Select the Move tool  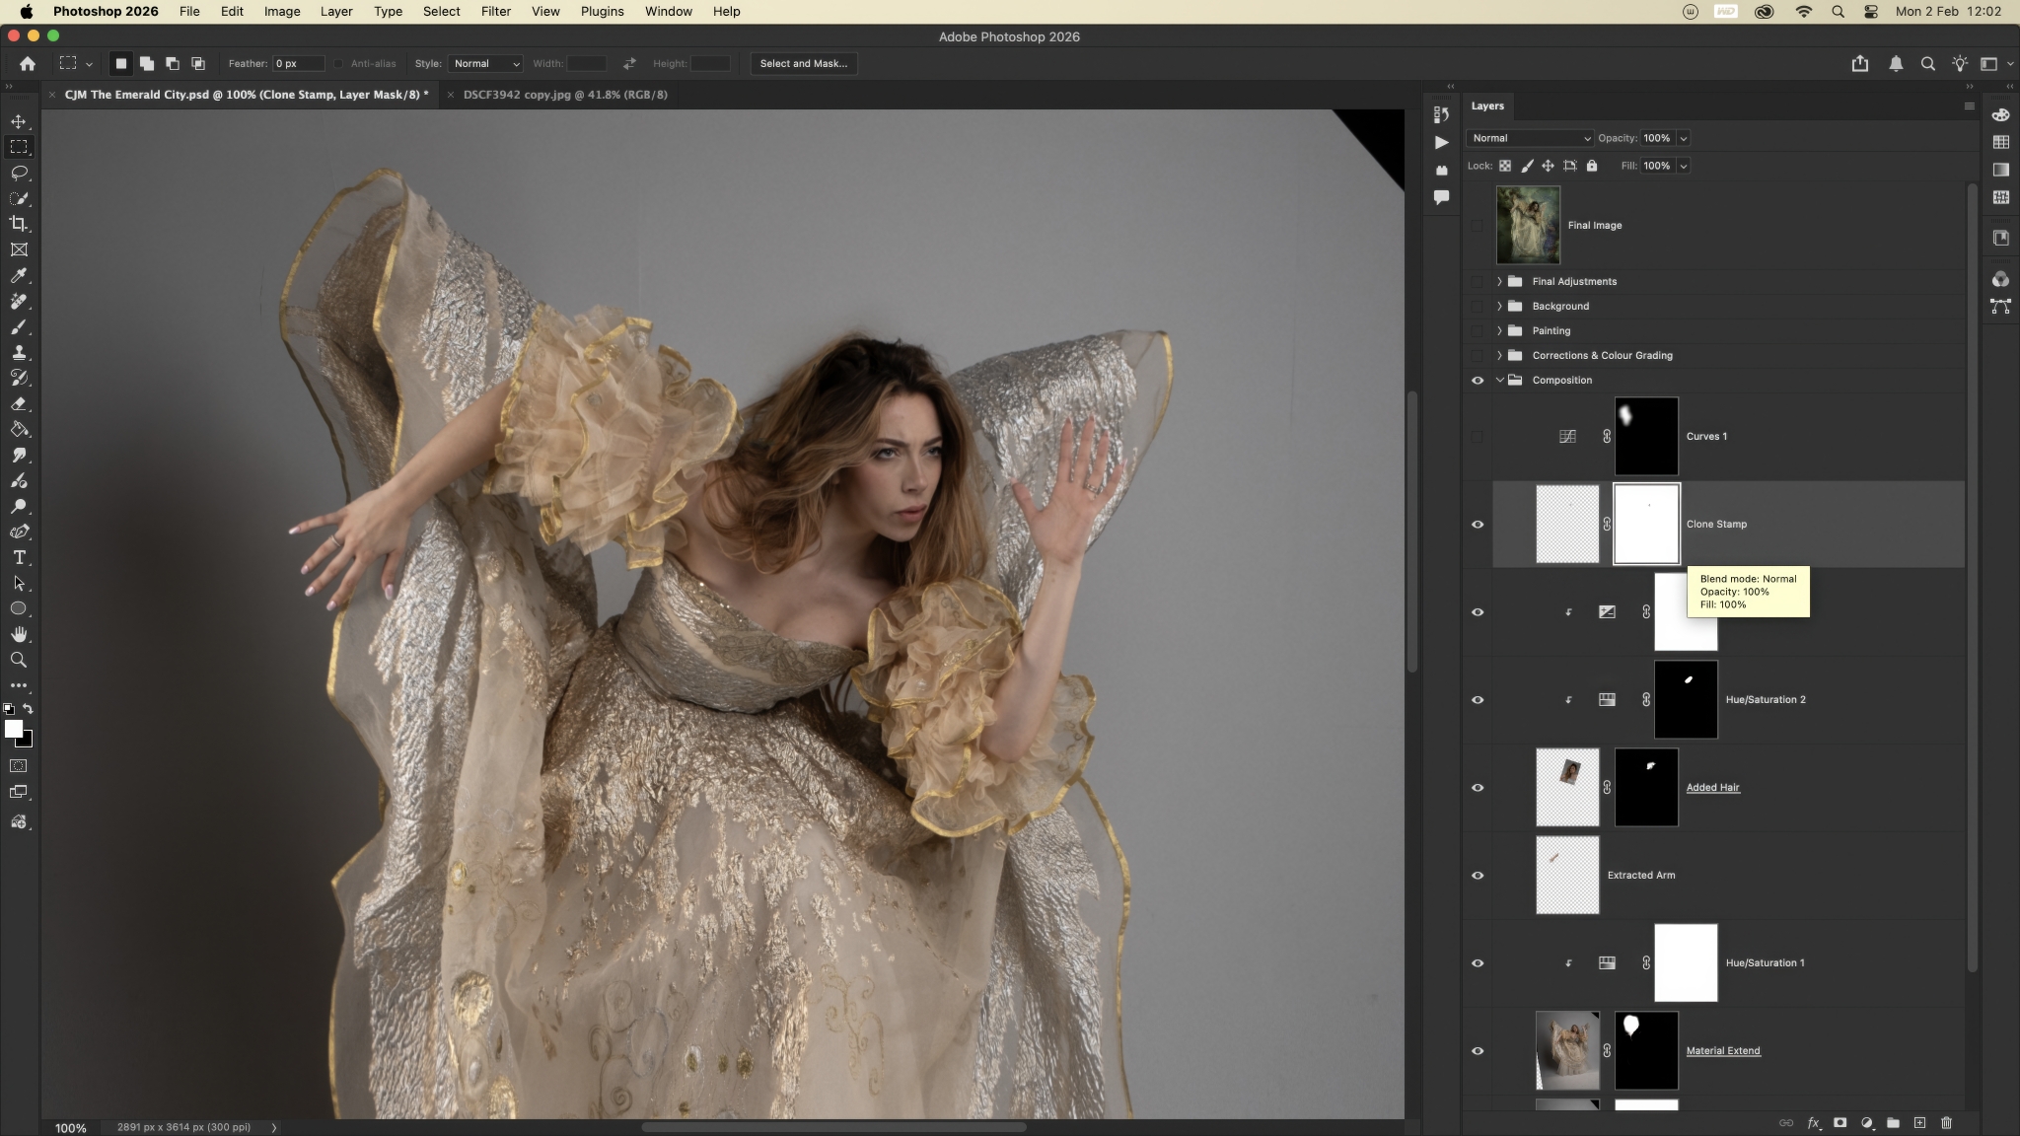tap(19, 121)
